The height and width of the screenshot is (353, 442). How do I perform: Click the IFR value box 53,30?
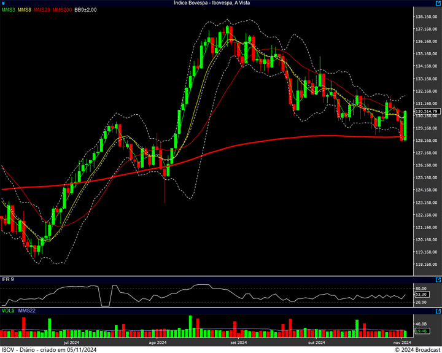(x=421, y=294)
